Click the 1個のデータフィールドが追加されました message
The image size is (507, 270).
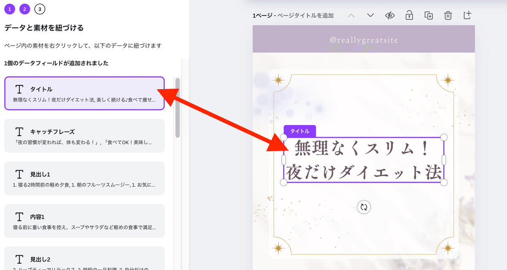pyautogui.click(x=56, y=63)
